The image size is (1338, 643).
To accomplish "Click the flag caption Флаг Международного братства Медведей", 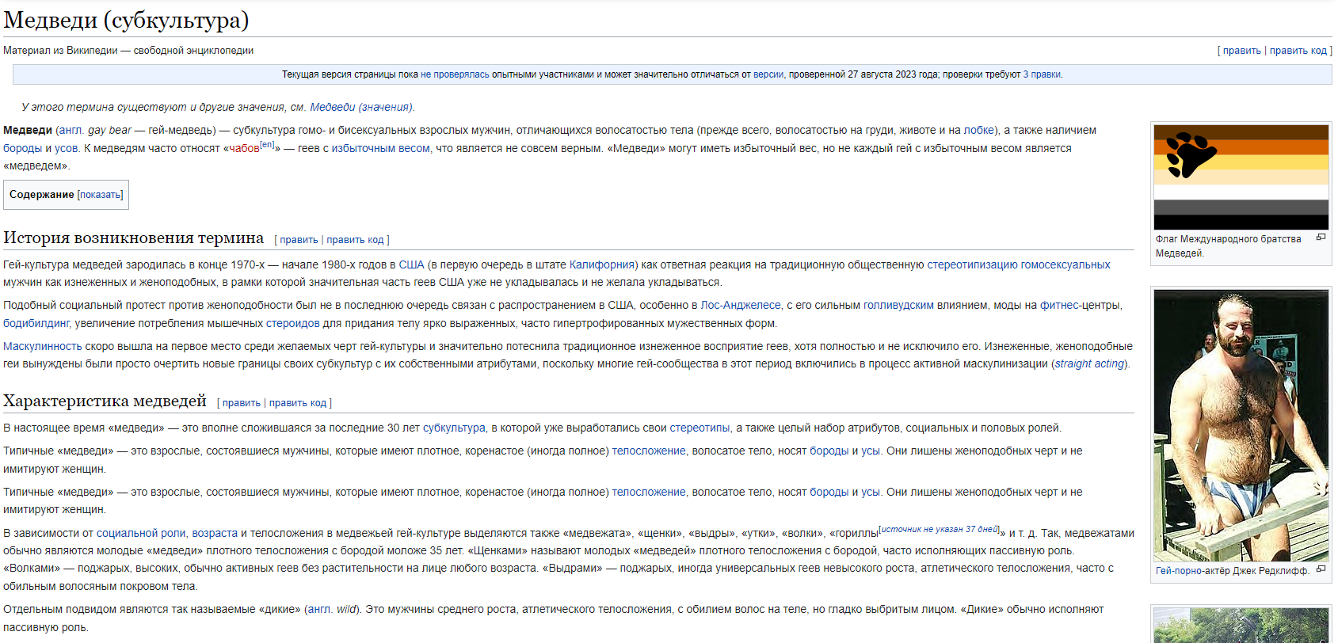I will [x=1229, y=246].
